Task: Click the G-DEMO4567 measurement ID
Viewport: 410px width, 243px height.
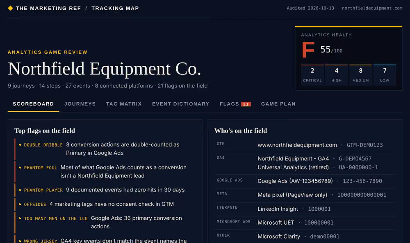Action: click(355, 159)
